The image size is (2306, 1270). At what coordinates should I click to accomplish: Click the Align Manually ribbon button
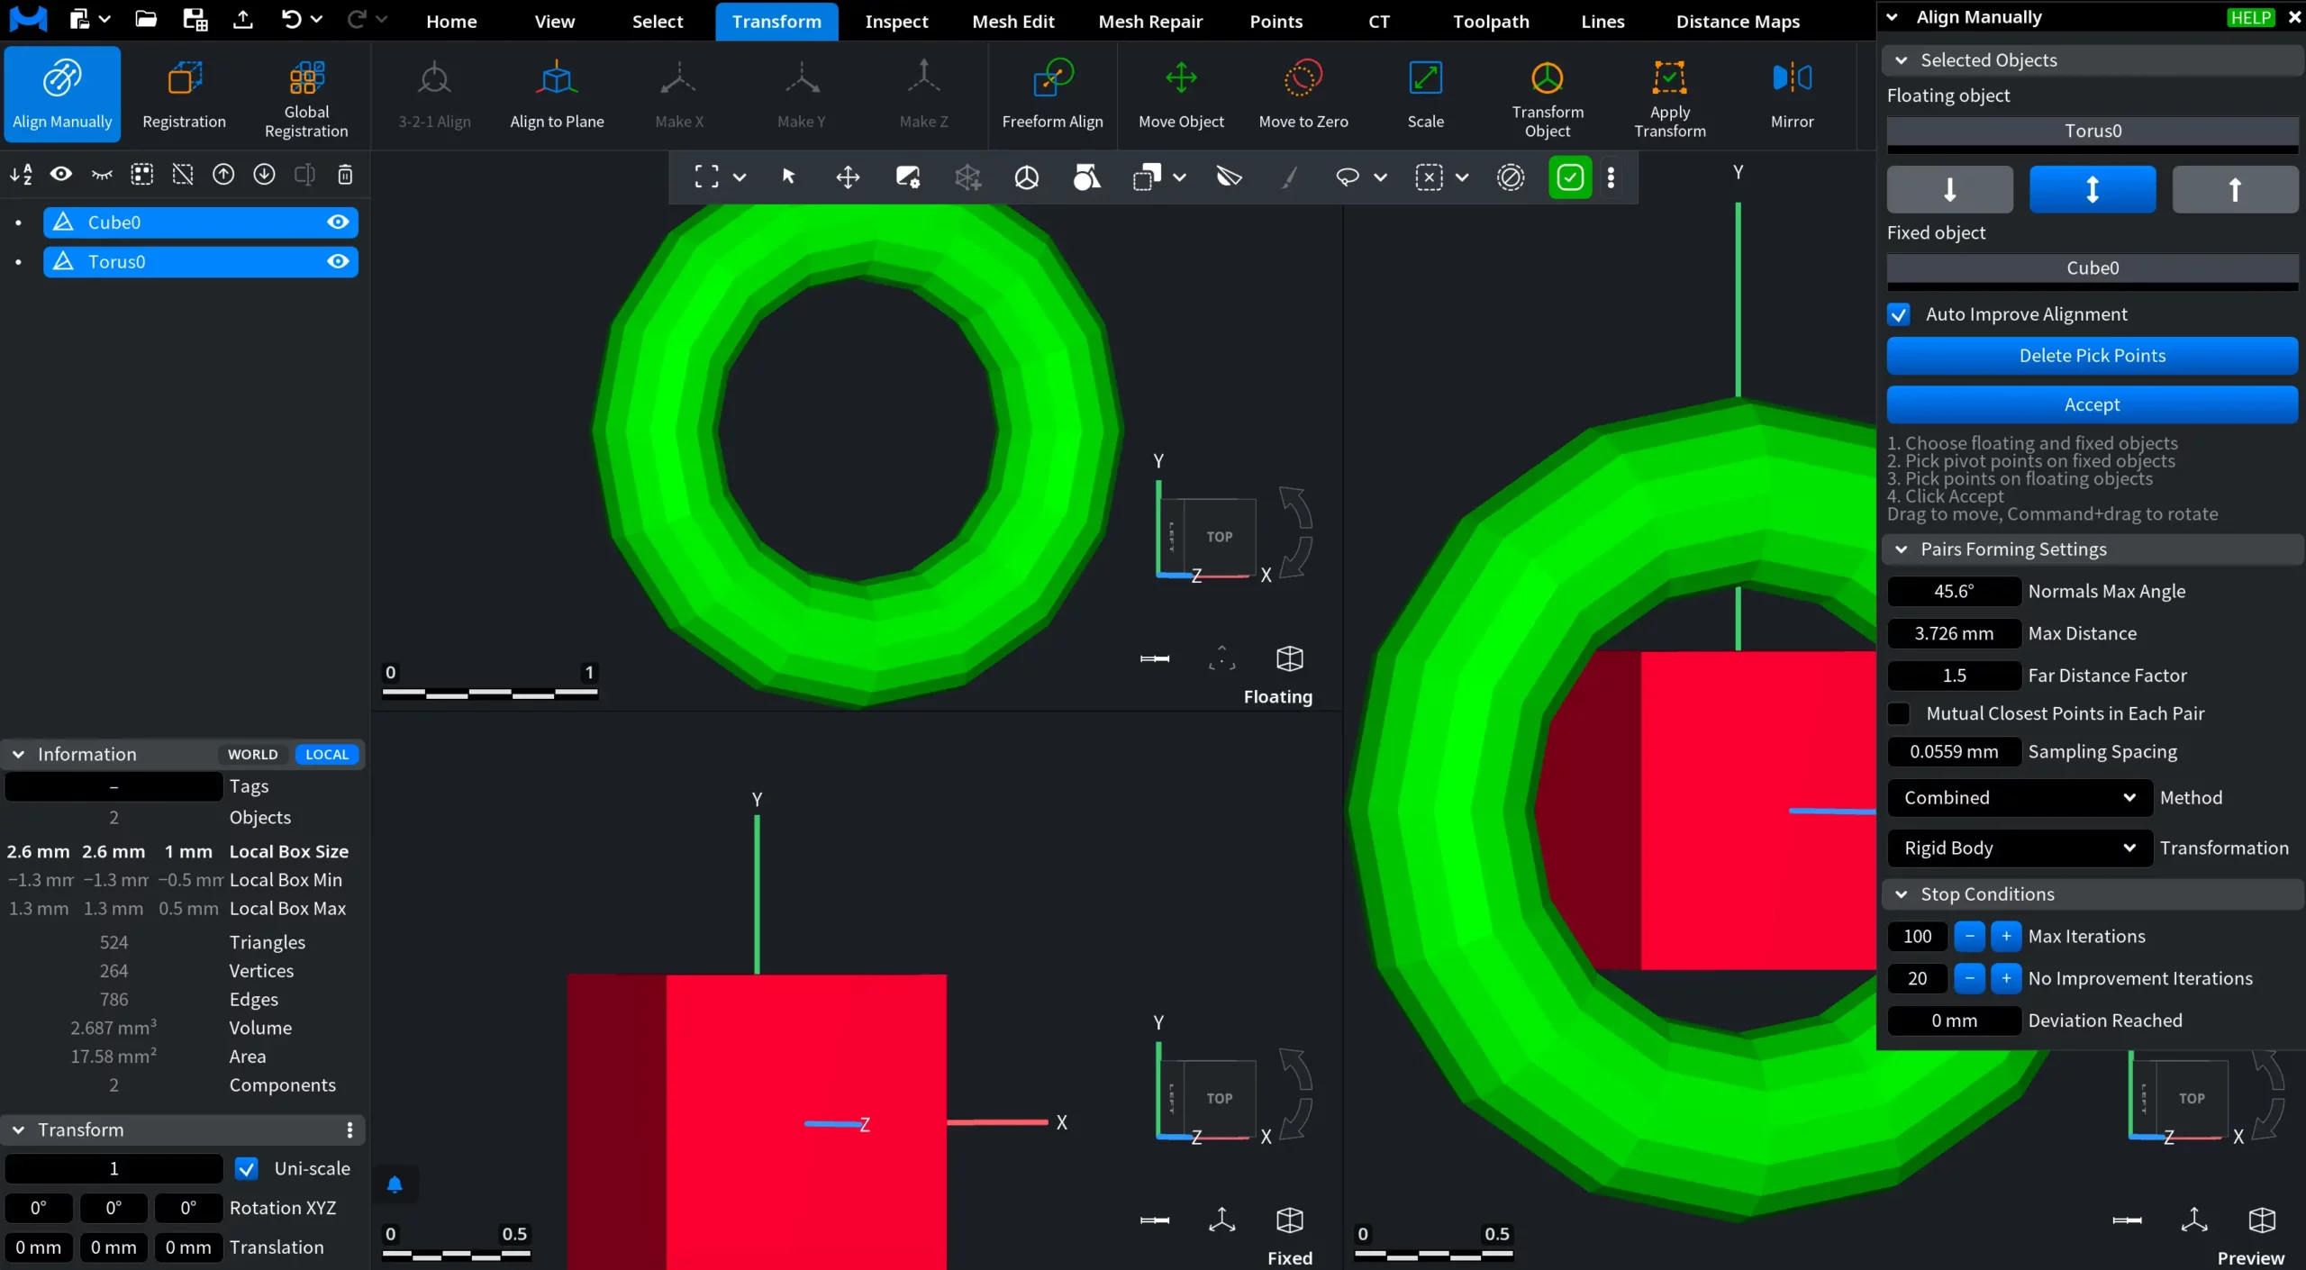62,95
